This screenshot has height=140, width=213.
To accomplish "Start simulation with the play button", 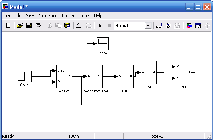I will point(100,25).
